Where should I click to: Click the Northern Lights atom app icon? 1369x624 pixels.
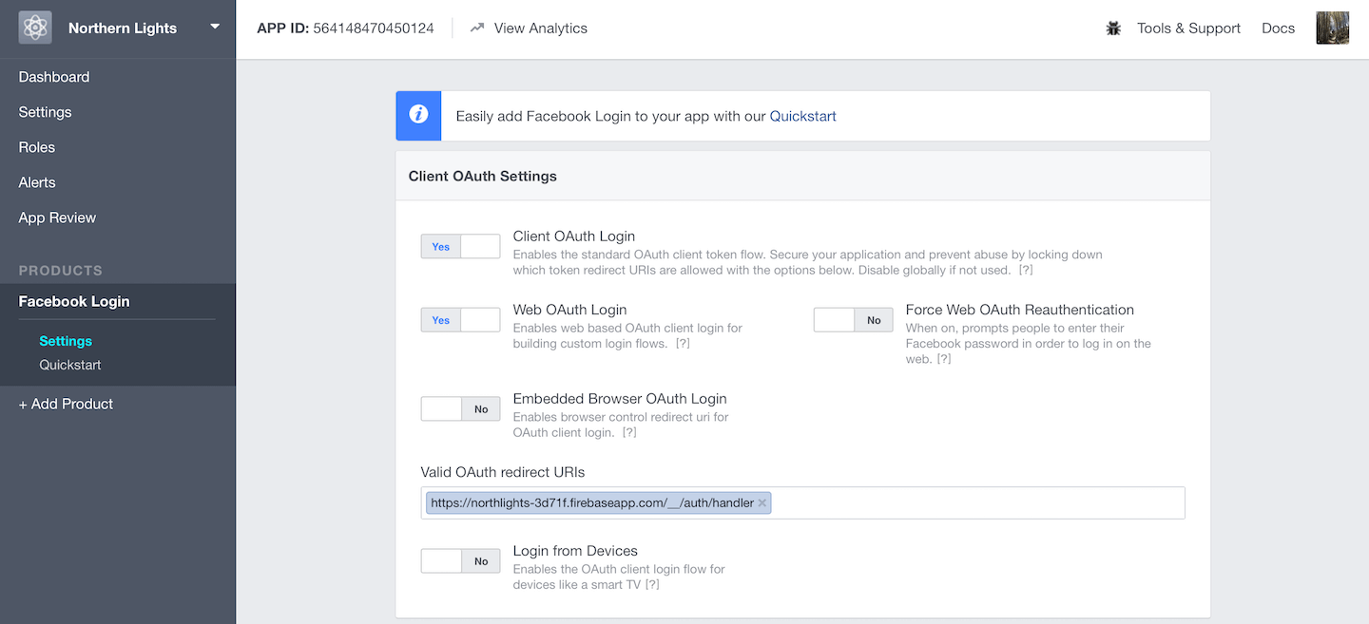point(35,28)
